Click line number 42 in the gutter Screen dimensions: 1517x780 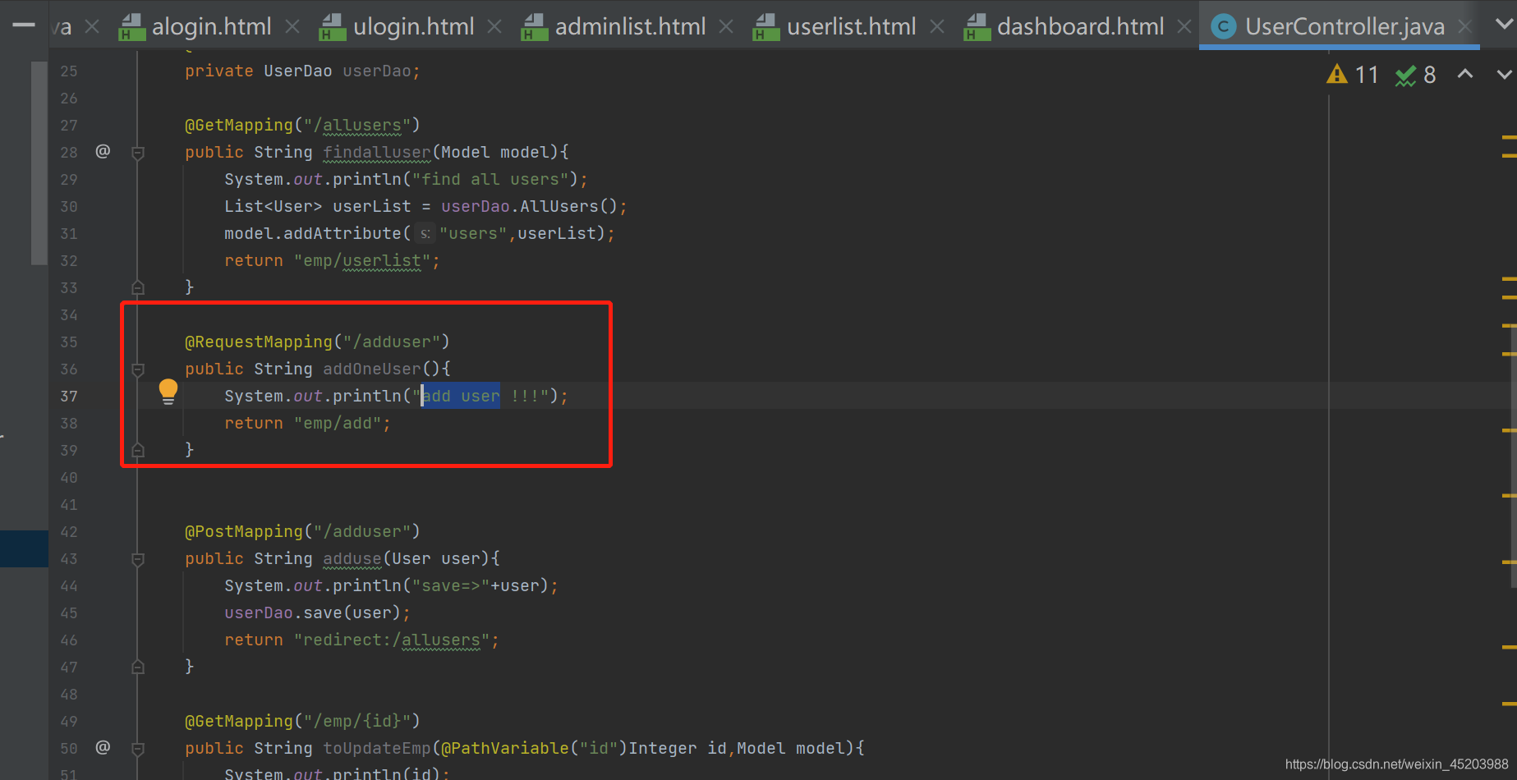[69, 531]
